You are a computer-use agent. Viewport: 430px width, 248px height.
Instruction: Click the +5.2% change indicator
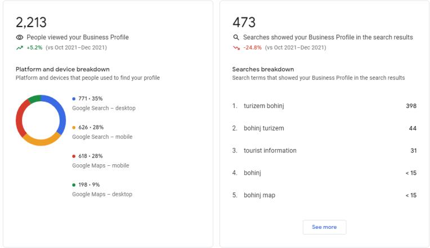pos(34,48)
